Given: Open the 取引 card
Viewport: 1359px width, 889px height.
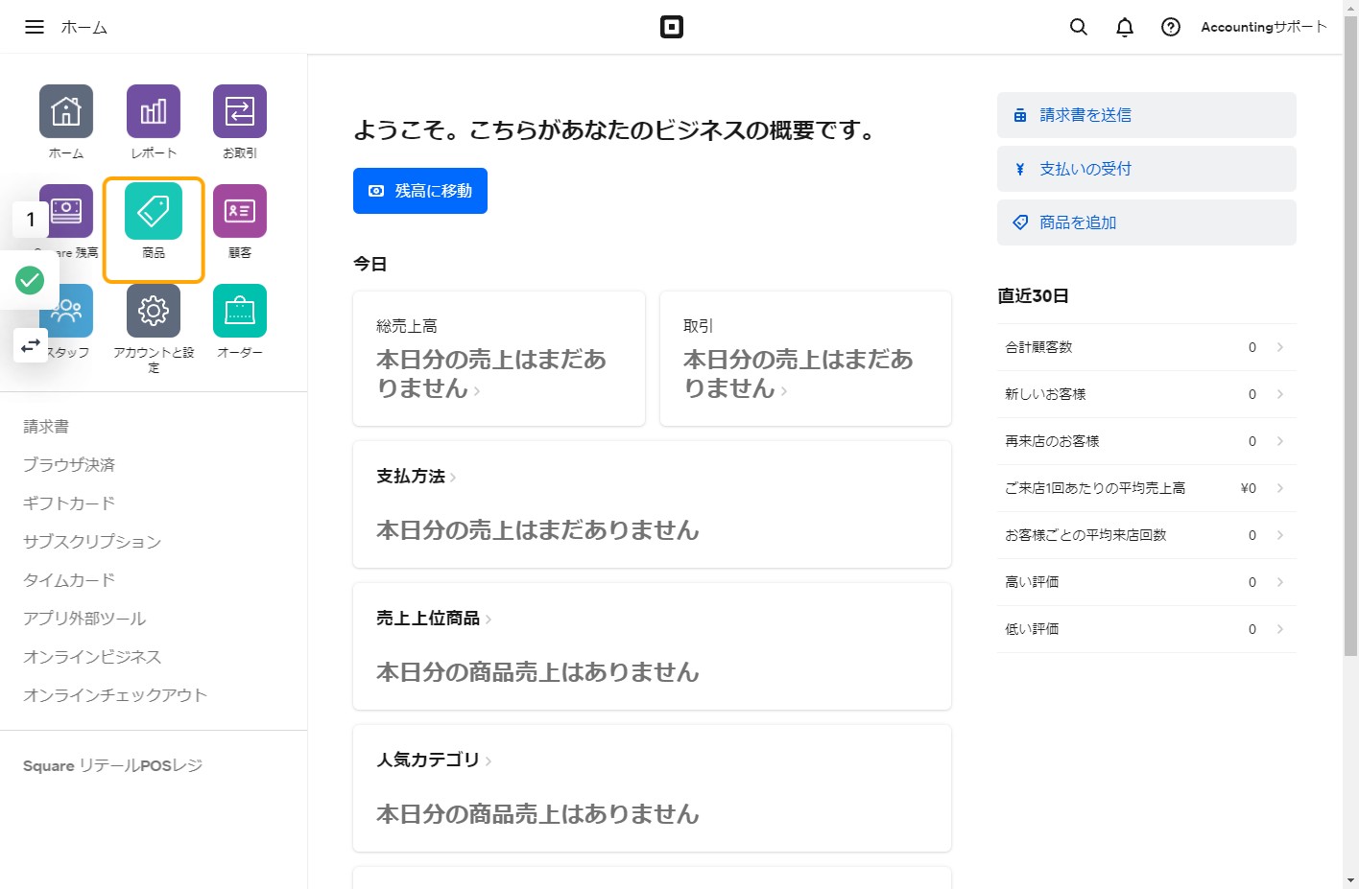Looking at the screenshot, I should coord(805,359).
